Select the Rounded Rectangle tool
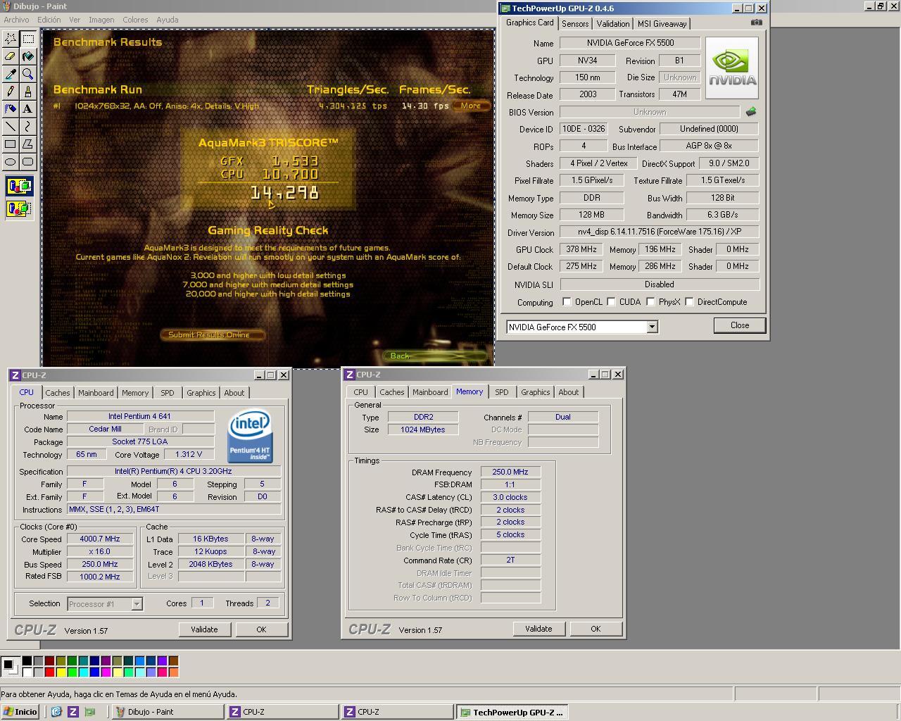This screenshot has height=721, width=901. (x=28, y=162)
